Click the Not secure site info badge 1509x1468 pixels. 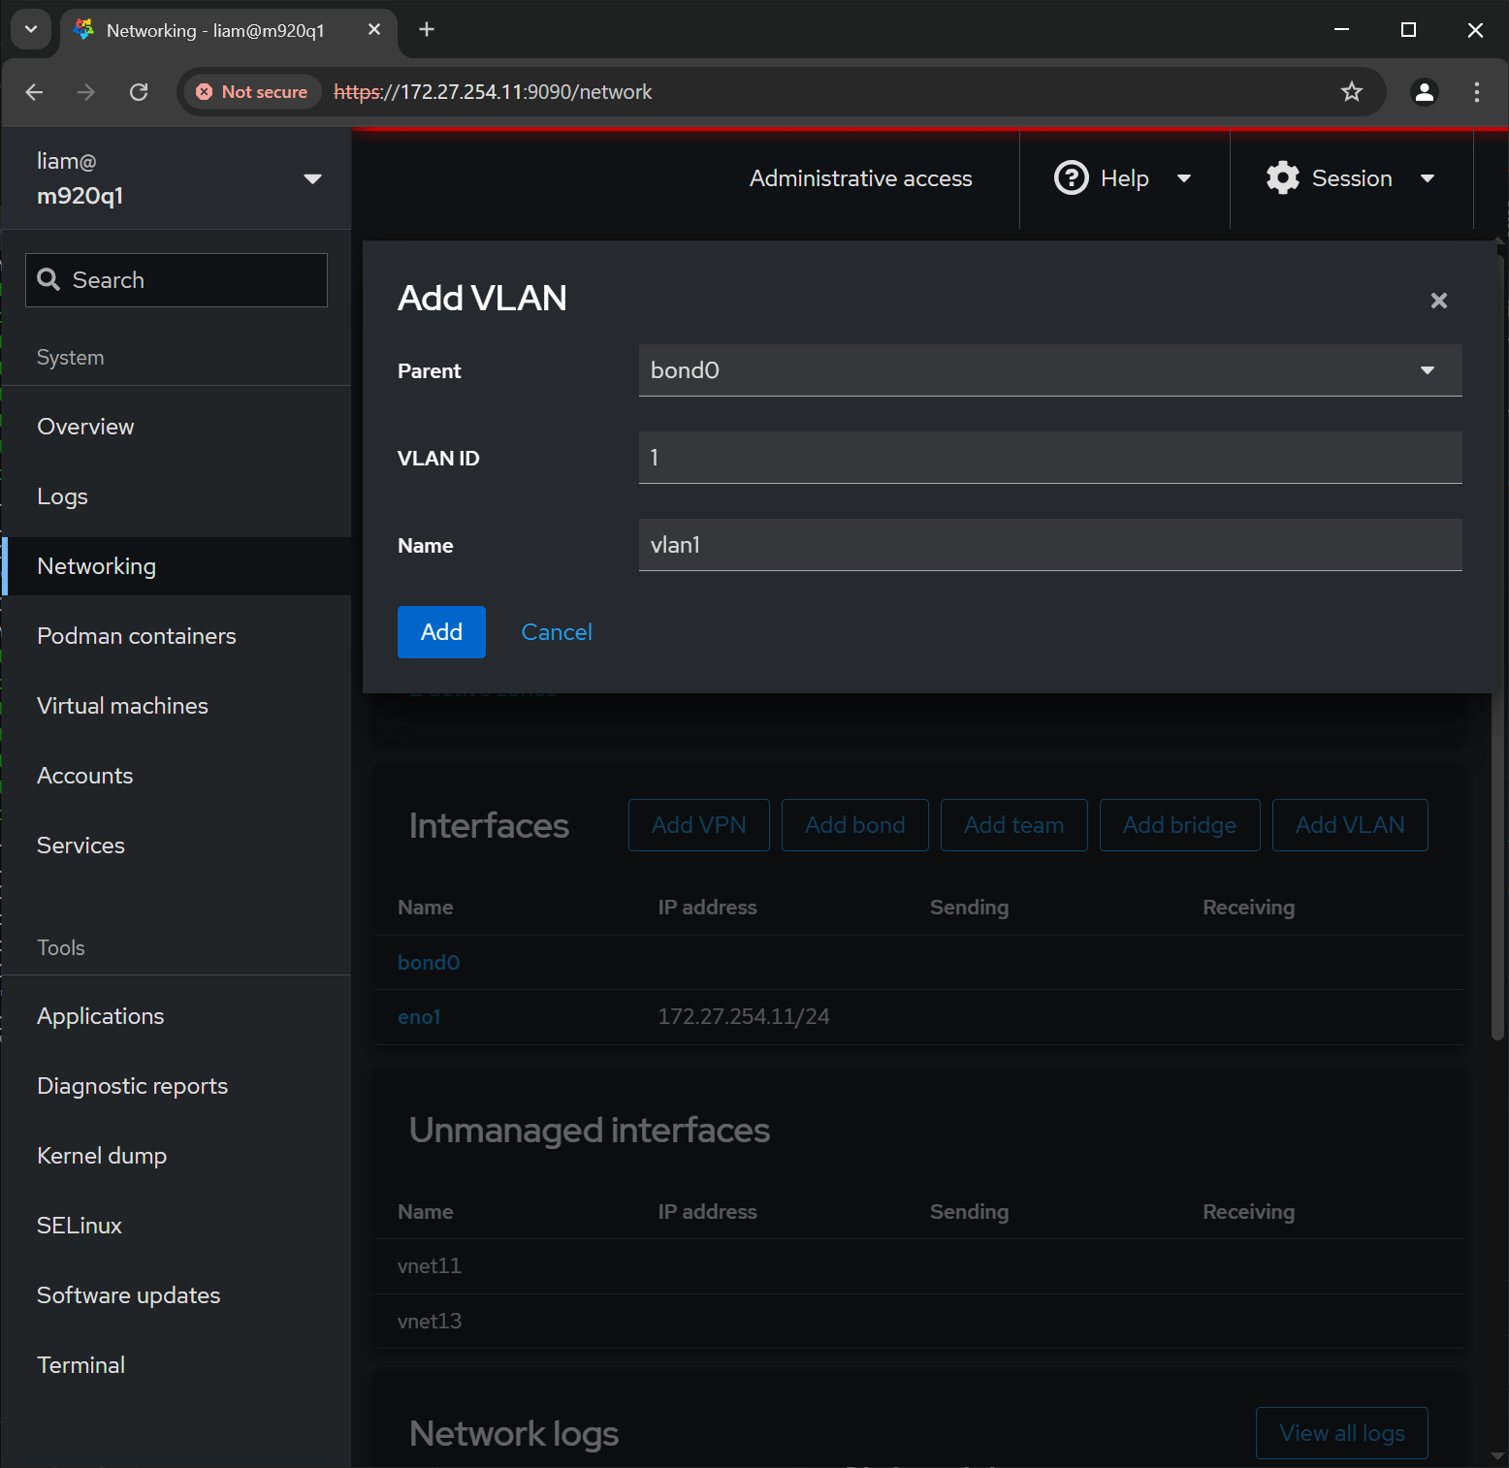click(x=252, y=92)
